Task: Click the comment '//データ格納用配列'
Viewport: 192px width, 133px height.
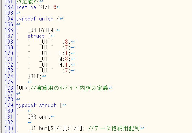Action: pos(114,128)
